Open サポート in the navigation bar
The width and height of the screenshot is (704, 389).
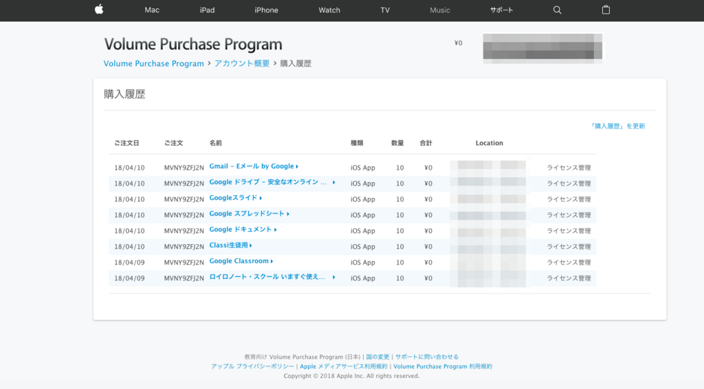(x=501, y=10)
